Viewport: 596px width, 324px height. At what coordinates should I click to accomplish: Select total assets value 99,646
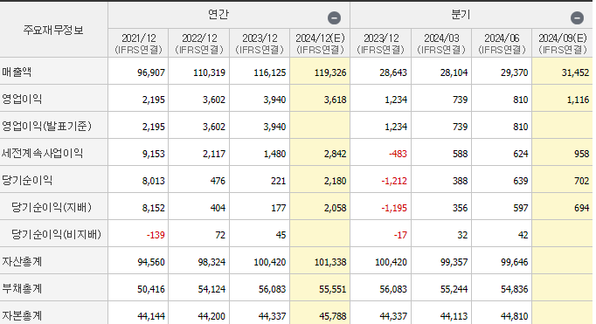[514, 262]
